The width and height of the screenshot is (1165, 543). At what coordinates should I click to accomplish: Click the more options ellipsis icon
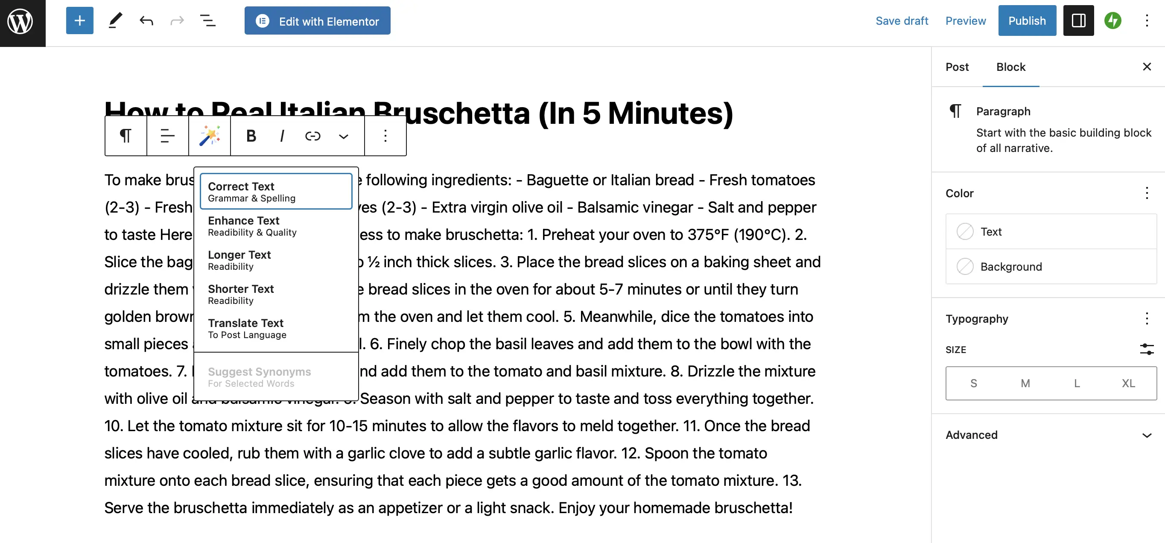(x=385, y=136)
